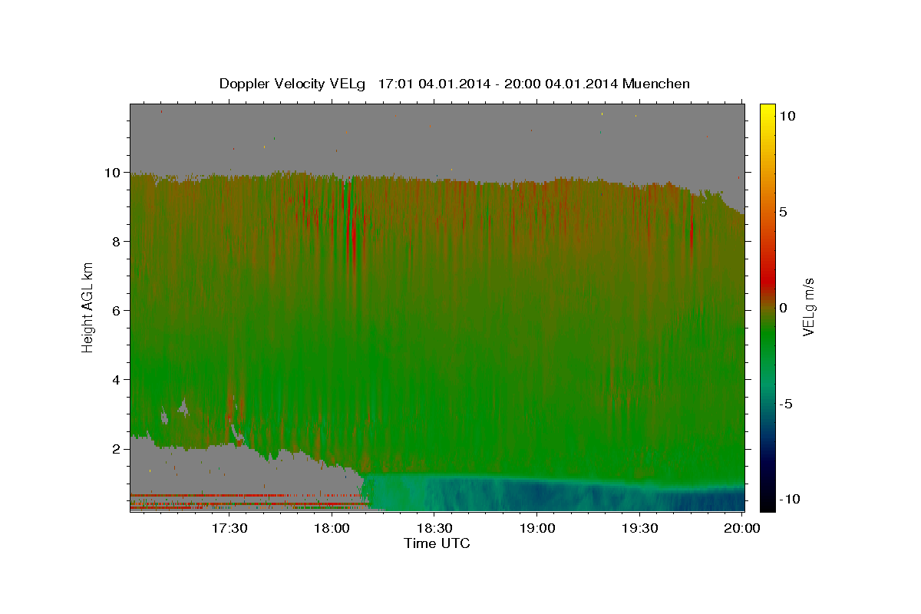Click the colorbar value -10
This screenshot has width=921, height=614.
[x=790, y=500]
